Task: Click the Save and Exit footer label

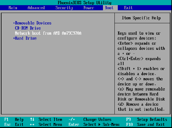Action: [151, 124]
